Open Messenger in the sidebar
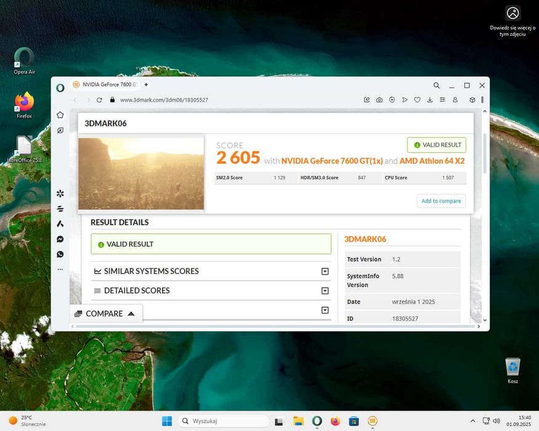Viewport: 539px width, 431px height. [x=60, y=239]
